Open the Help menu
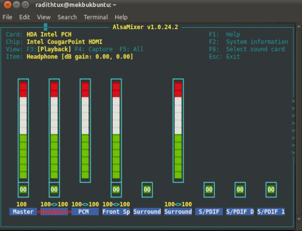The image size is (302, 231). (121, 17)
